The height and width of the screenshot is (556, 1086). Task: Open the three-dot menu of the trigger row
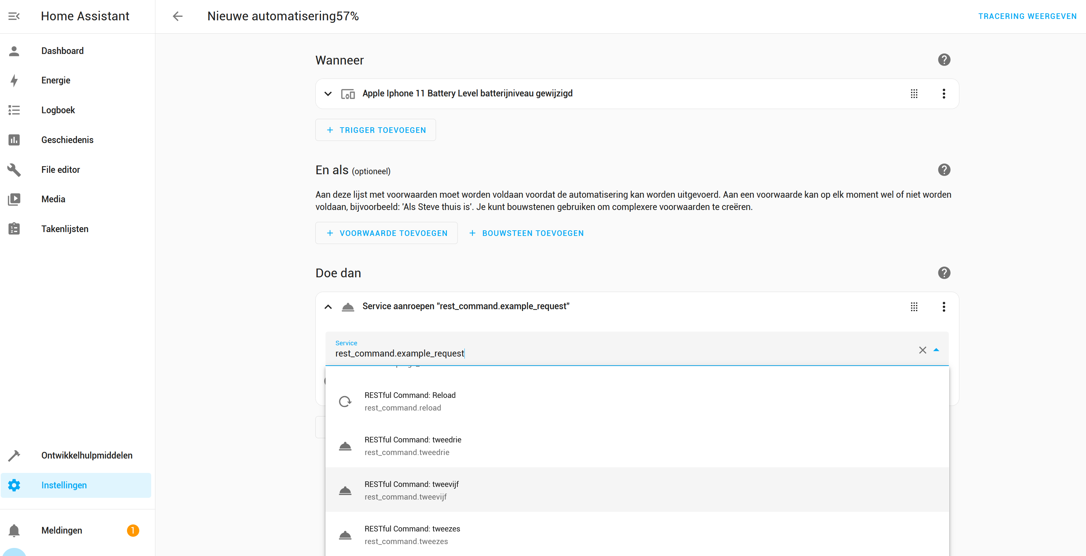(x=944, y=94)
